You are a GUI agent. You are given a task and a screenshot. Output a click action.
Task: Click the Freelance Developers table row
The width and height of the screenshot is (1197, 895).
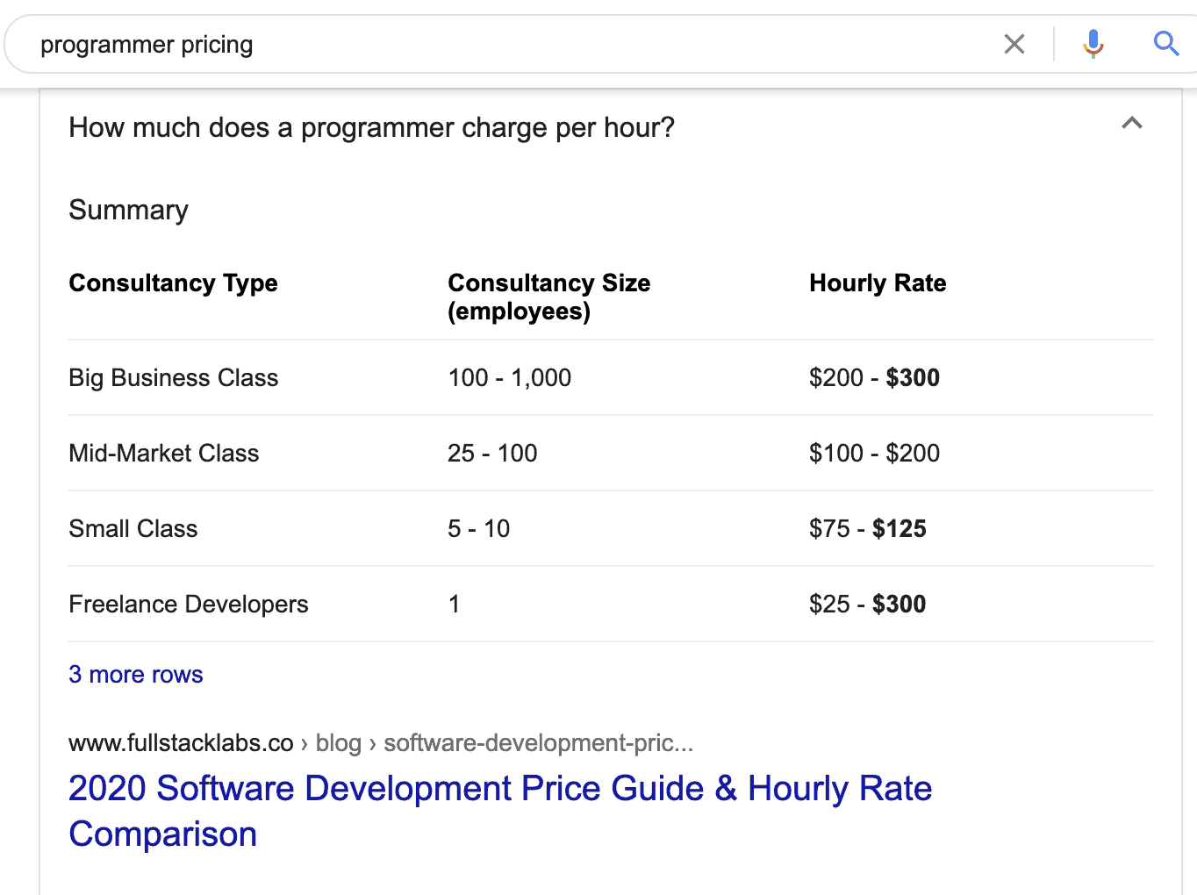coord(188,604)
